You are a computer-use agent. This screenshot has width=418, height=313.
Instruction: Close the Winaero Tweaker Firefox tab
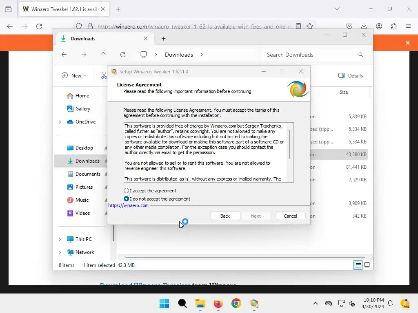click(103, 9)
